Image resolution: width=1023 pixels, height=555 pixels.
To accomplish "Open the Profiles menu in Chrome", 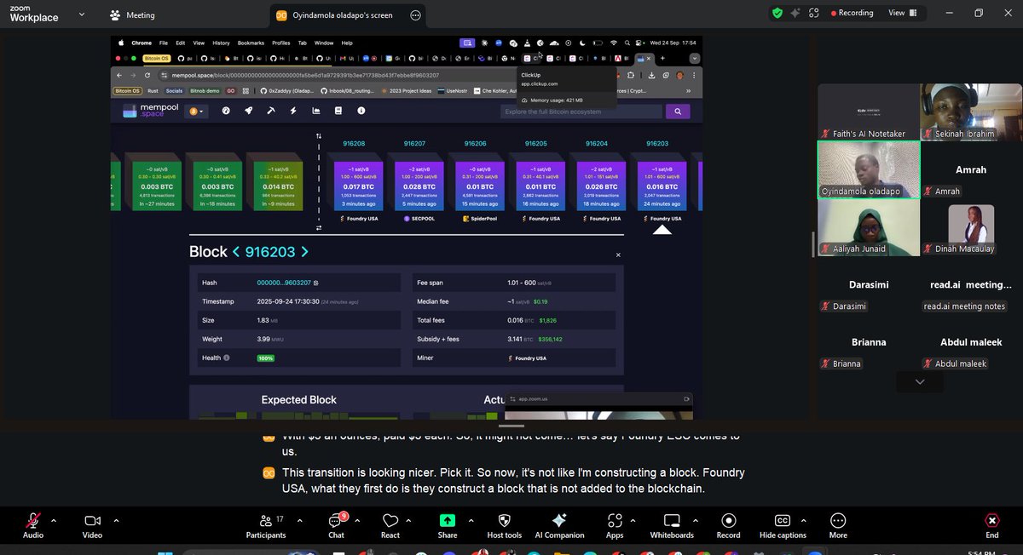I will pyautogui.click(x=281, y=43).
